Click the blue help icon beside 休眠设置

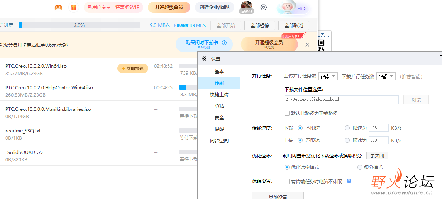(x=349, y=181)
